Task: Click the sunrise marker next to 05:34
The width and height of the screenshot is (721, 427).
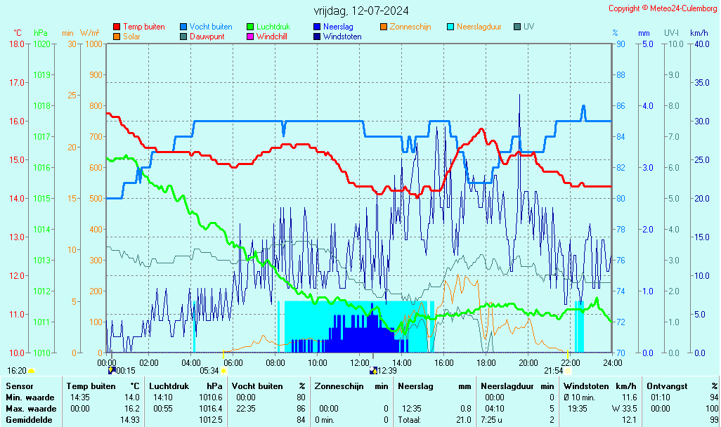Action: pos(223,370)
